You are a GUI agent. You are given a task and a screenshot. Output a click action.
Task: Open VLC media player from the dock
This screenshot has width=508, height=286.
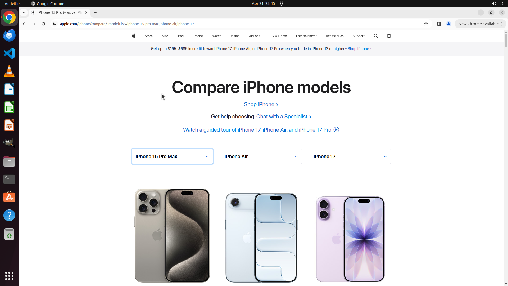(x=9, y=71)
